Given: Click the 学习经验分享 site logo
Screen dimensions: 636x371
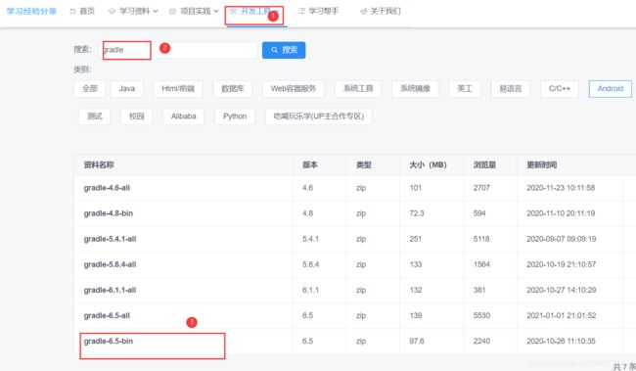Looking at the screenshot, I should tap(31, 12).
